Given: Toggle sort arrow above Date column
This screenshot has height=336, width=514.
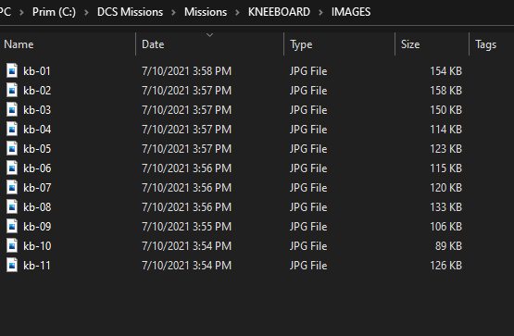Looking at the screenshot, I should (210, 35).
